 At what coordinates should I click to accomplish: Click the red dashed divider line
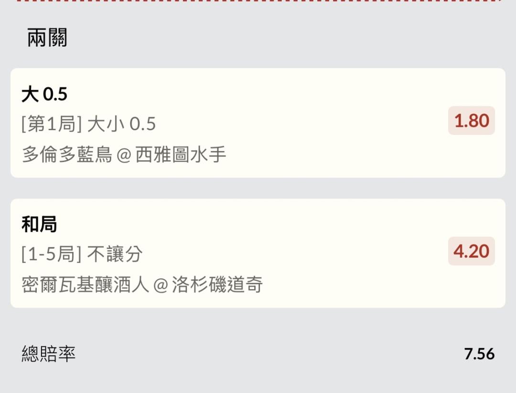(x=258, y=1)
